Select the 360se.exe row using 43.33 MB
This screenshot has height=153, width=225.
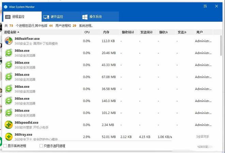pos(102,65)
